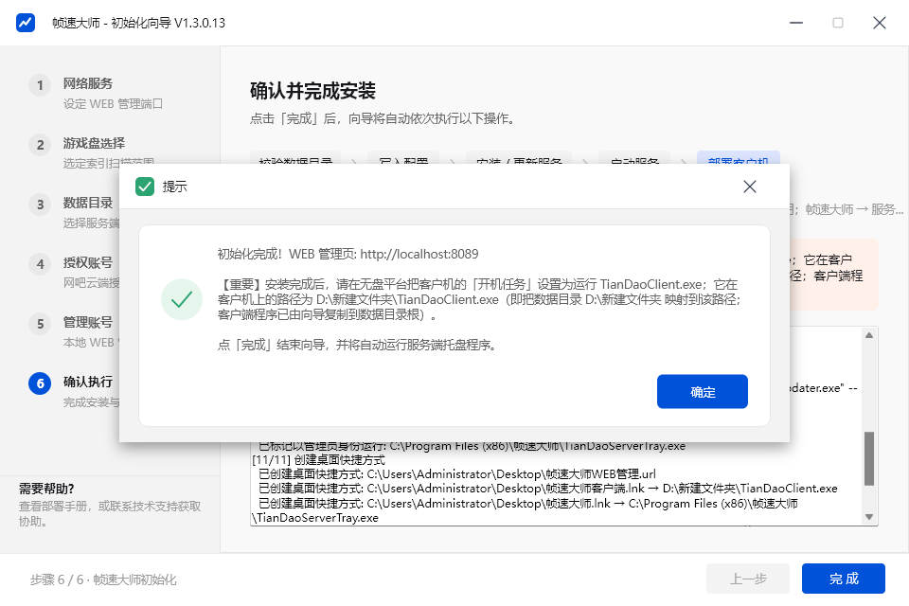Screen dimensions: 909x606
Task: Click the log line 帧速大师WEB管理.url
Action: pyautogui.click(x=457, y=473)
